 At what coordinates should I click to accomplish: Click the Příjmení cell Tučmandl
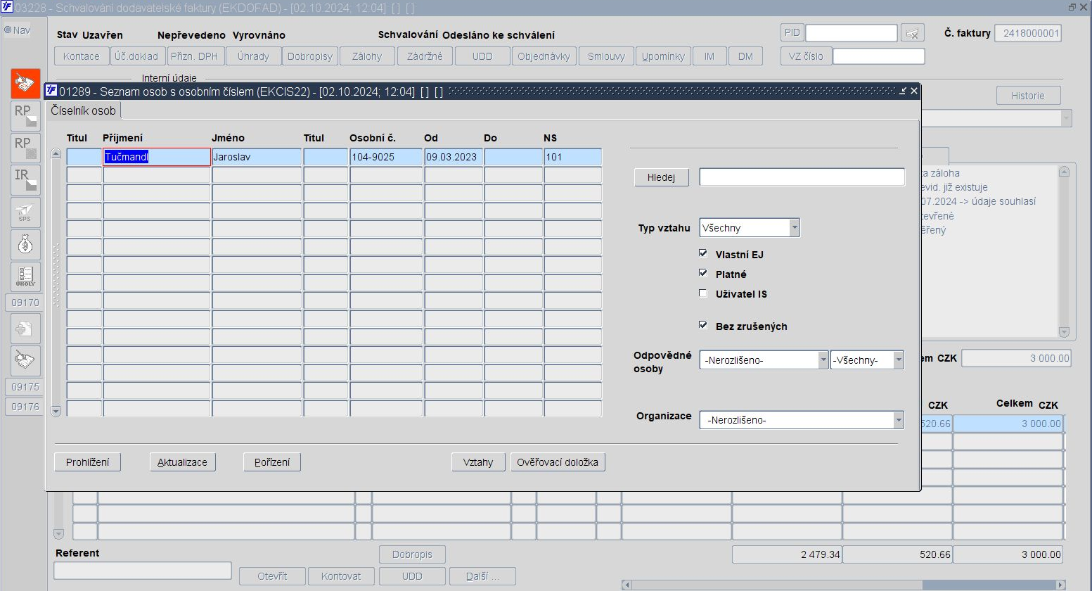tap(157, 157)
